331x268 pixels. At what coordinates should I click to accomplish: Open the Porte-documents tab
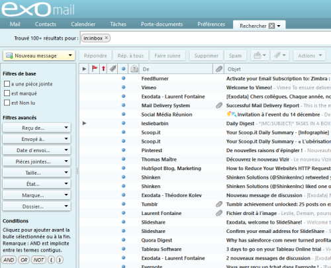click(162, 24)
